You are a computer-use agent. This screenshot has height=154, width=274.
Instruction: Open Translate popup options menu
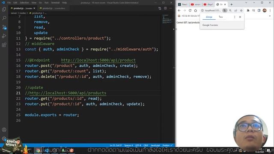[235, 17]
